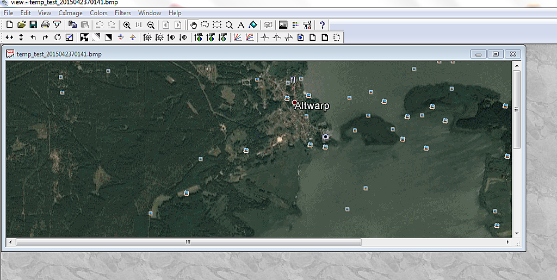This screenshot has width=557, height=280.
Task: Open the color palette grid icon
Action: tap(295, 25)
